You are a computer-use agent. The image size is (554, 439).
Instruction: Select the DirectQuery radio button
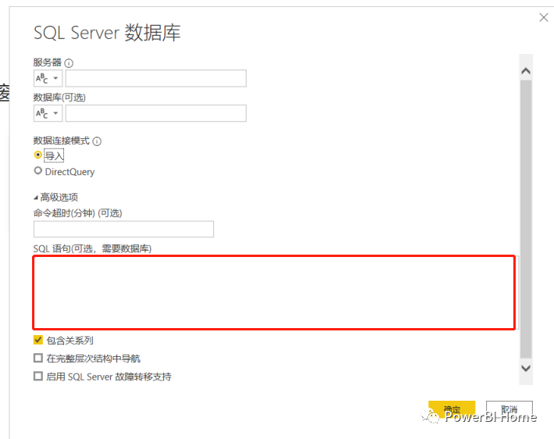point(38,171)
